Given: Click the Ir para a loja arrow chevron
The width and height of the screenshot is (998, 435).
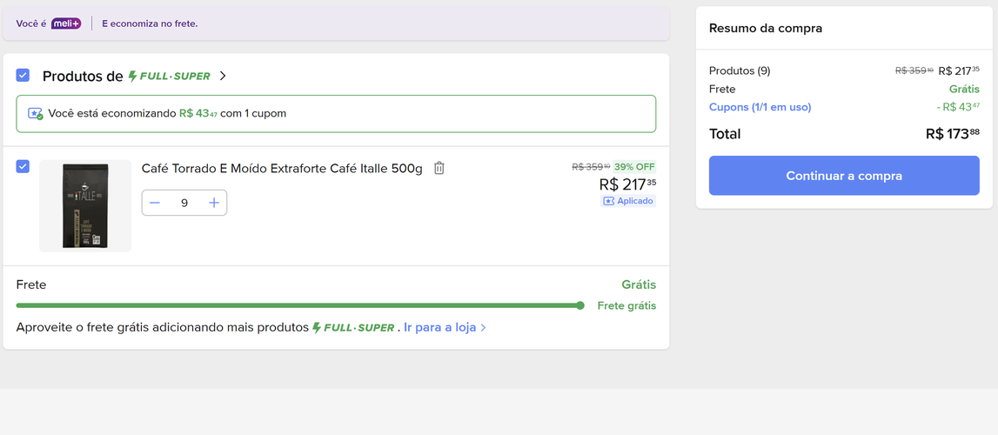Looking at the screenshot, I should coord(483,327).
